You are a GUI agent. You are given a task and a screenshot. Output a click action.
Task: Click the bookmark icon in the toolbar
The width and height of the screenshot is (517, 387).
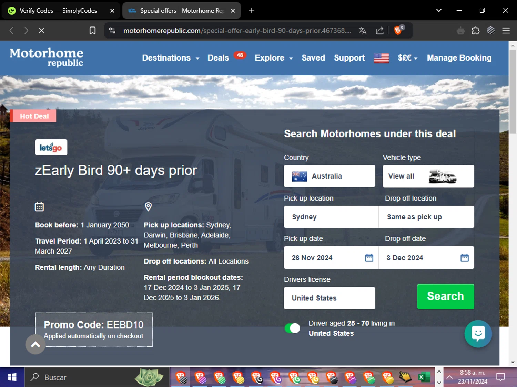pos(92,31)
